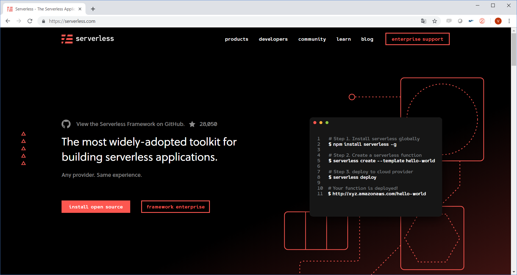Click the 'serverless create --template hello-world' line
The width and height of the screenshot is (517, 275).
tap(382, 161)
